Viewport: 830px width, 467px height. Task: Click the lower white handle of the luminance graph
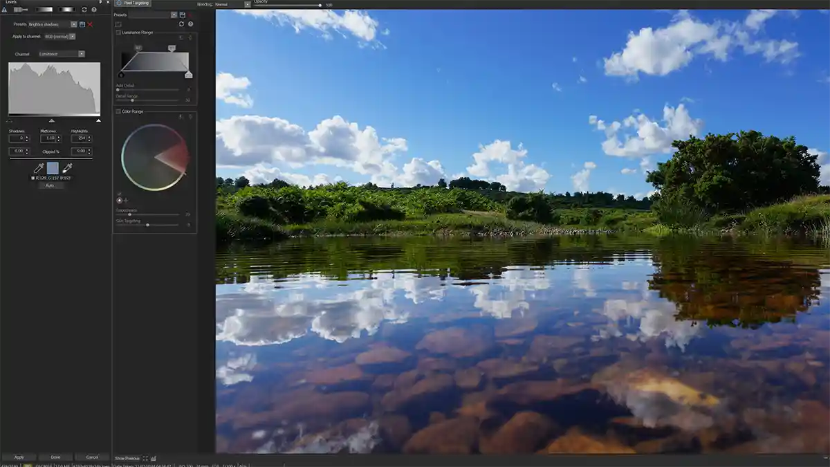(188, 75)
